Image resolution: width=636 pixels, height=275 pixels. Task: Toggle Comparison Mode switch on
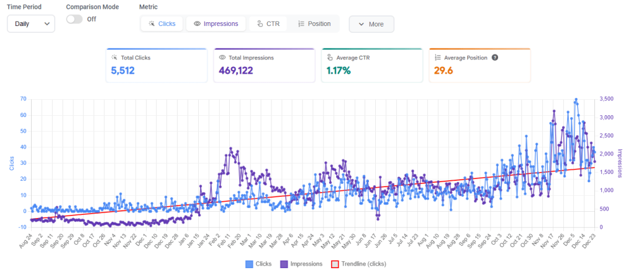point(75,19)
